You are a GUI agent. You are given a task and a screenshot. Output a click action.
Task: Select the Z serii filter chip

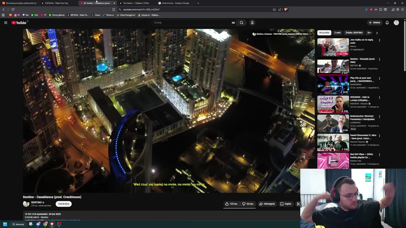pos(337,33)
